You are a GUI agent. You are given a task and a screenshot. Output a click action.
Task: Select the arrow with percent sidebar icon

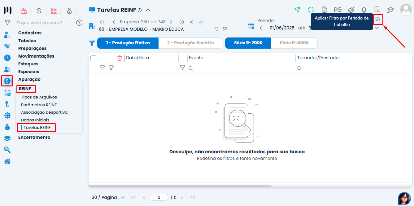7,104
